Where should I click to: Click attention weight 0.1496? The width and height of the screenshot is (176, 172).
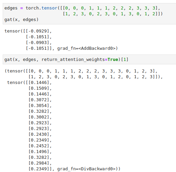[39, 152]
